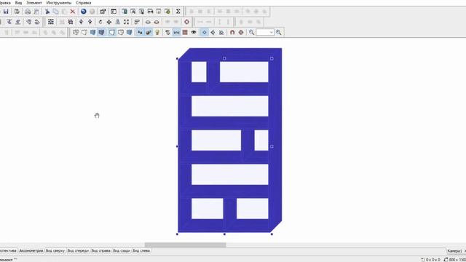Open the Элемент menu

[x=34, y=3]
